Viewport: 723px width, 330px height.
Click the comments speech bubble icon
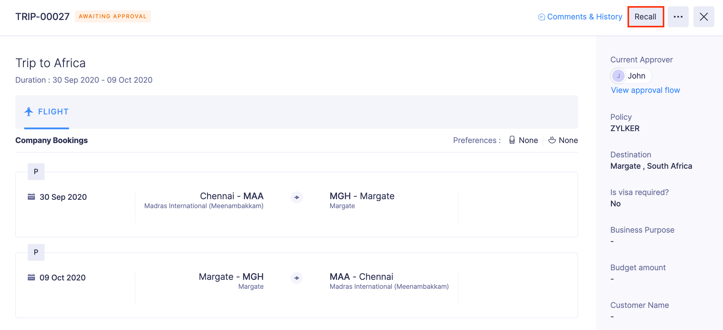pos(541,17)
